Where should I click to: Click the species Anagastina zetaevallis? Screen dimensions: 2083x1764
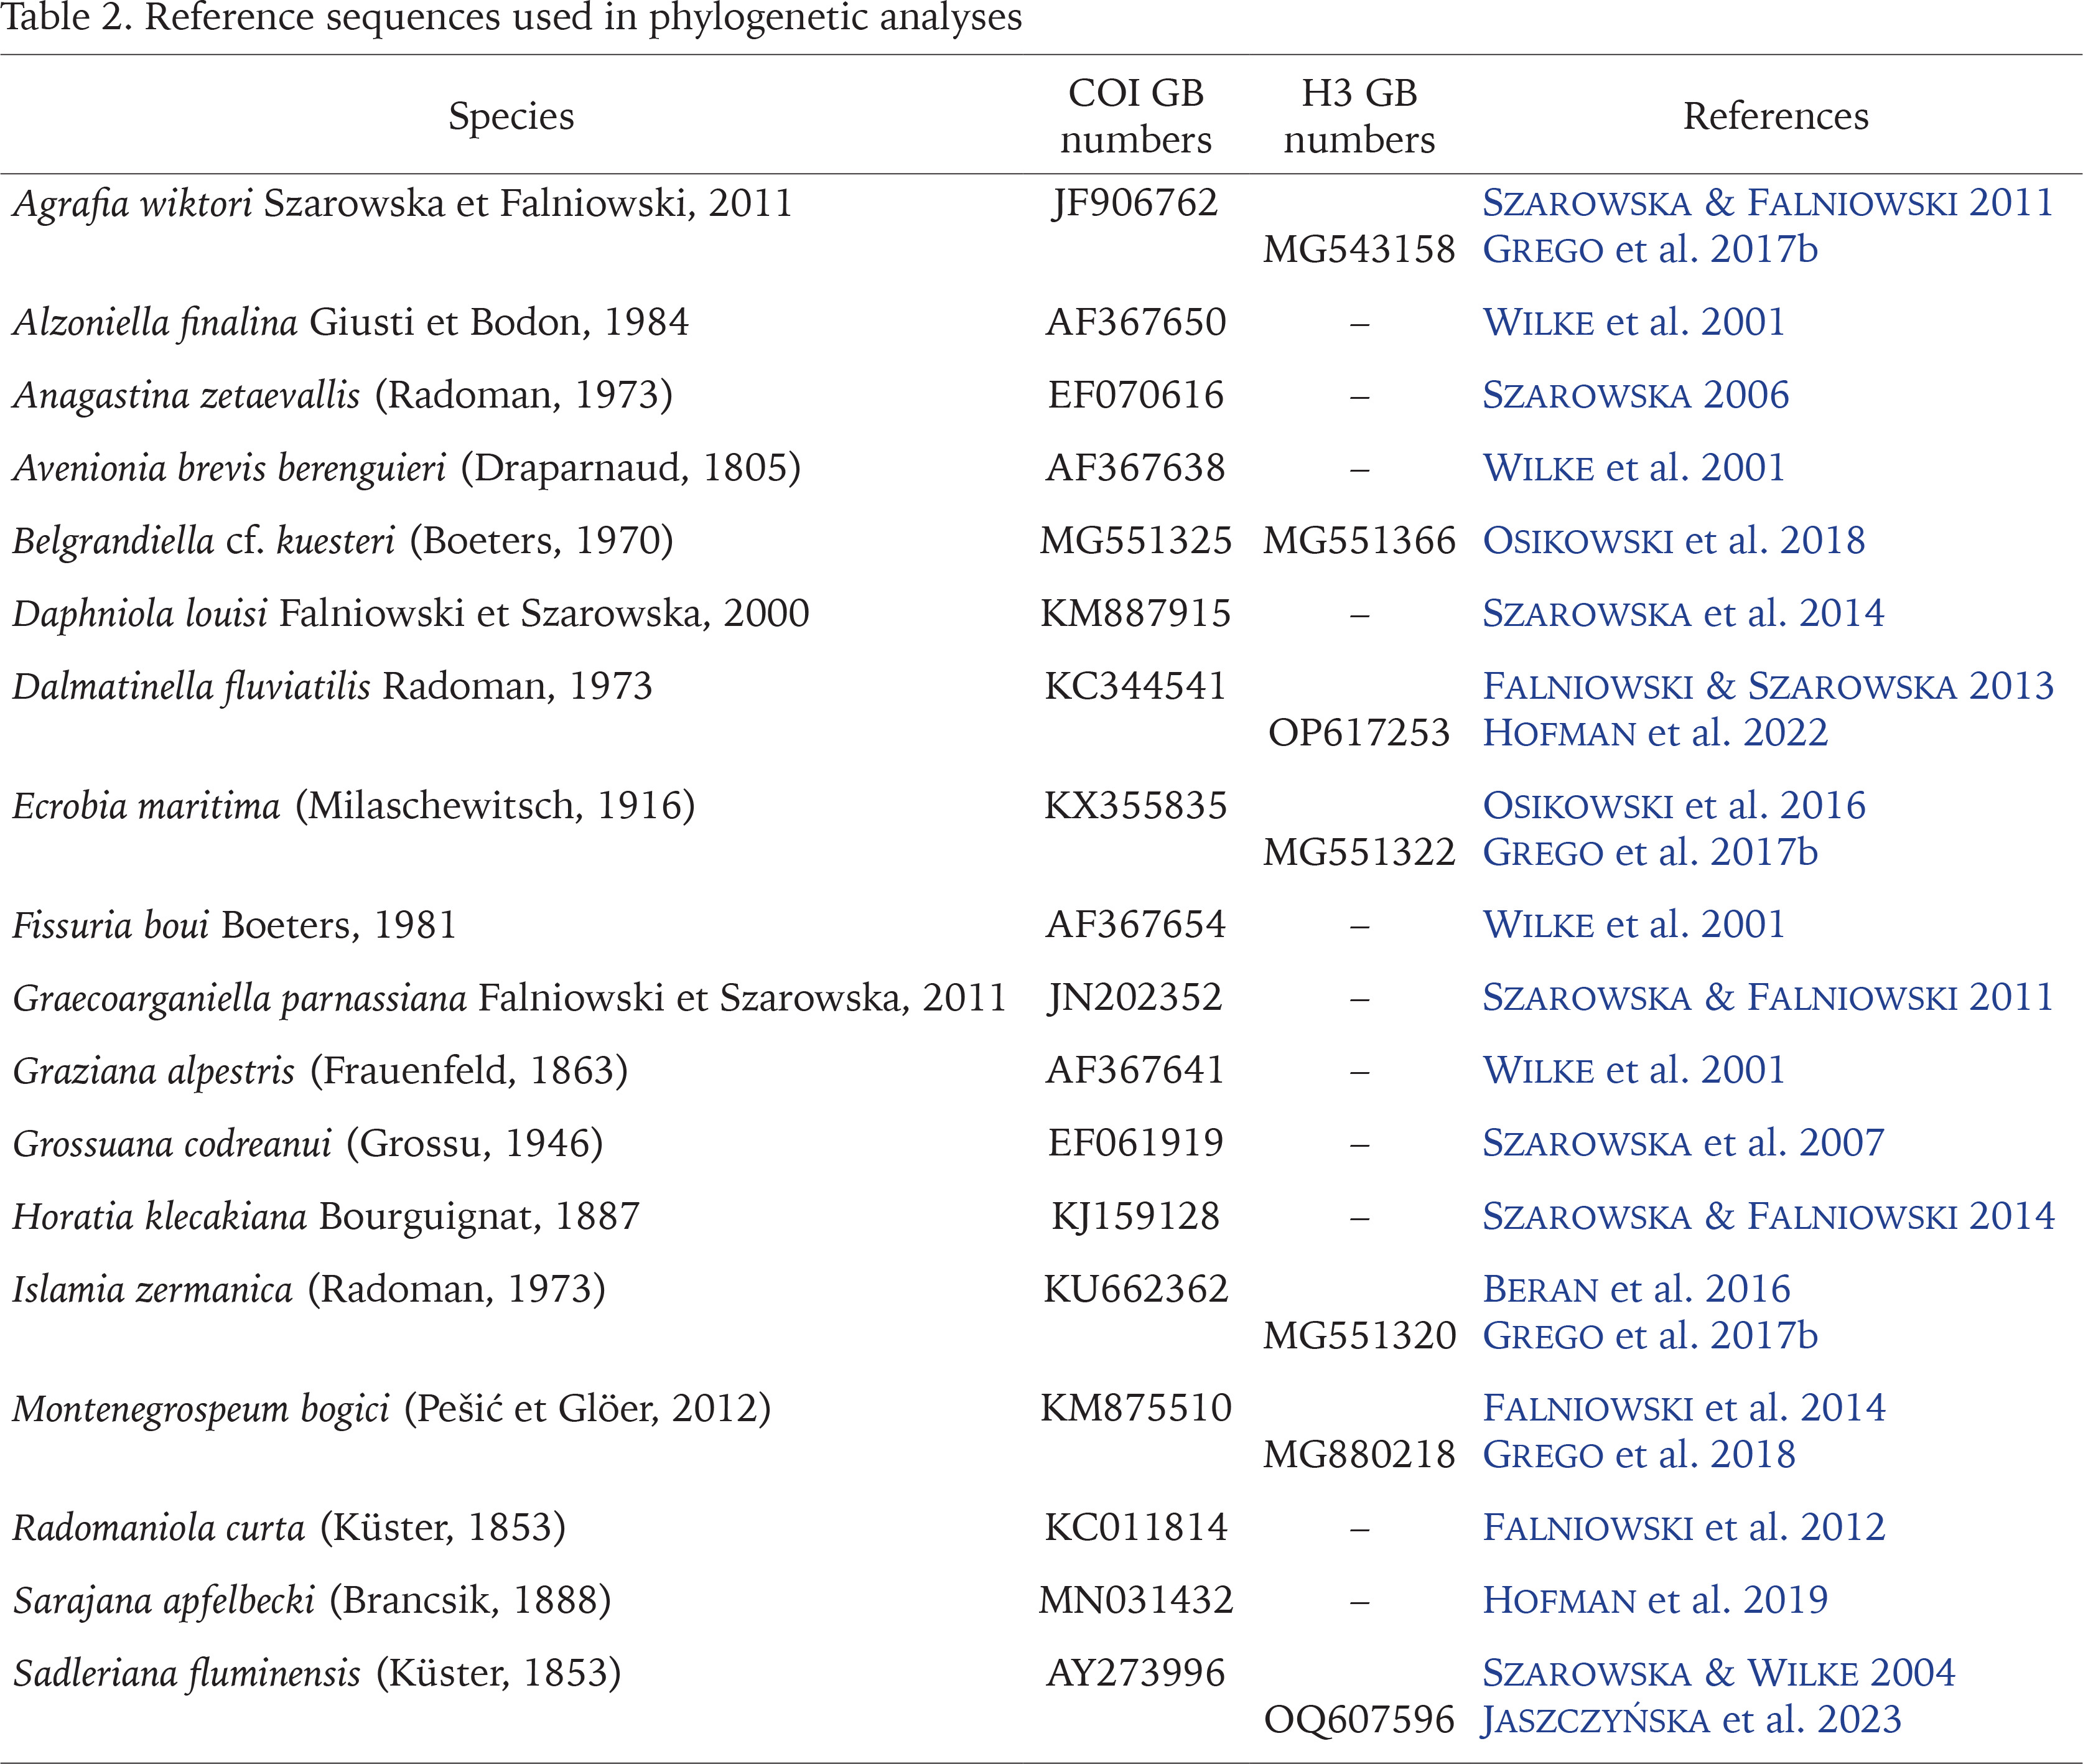[x=186, y=396]
